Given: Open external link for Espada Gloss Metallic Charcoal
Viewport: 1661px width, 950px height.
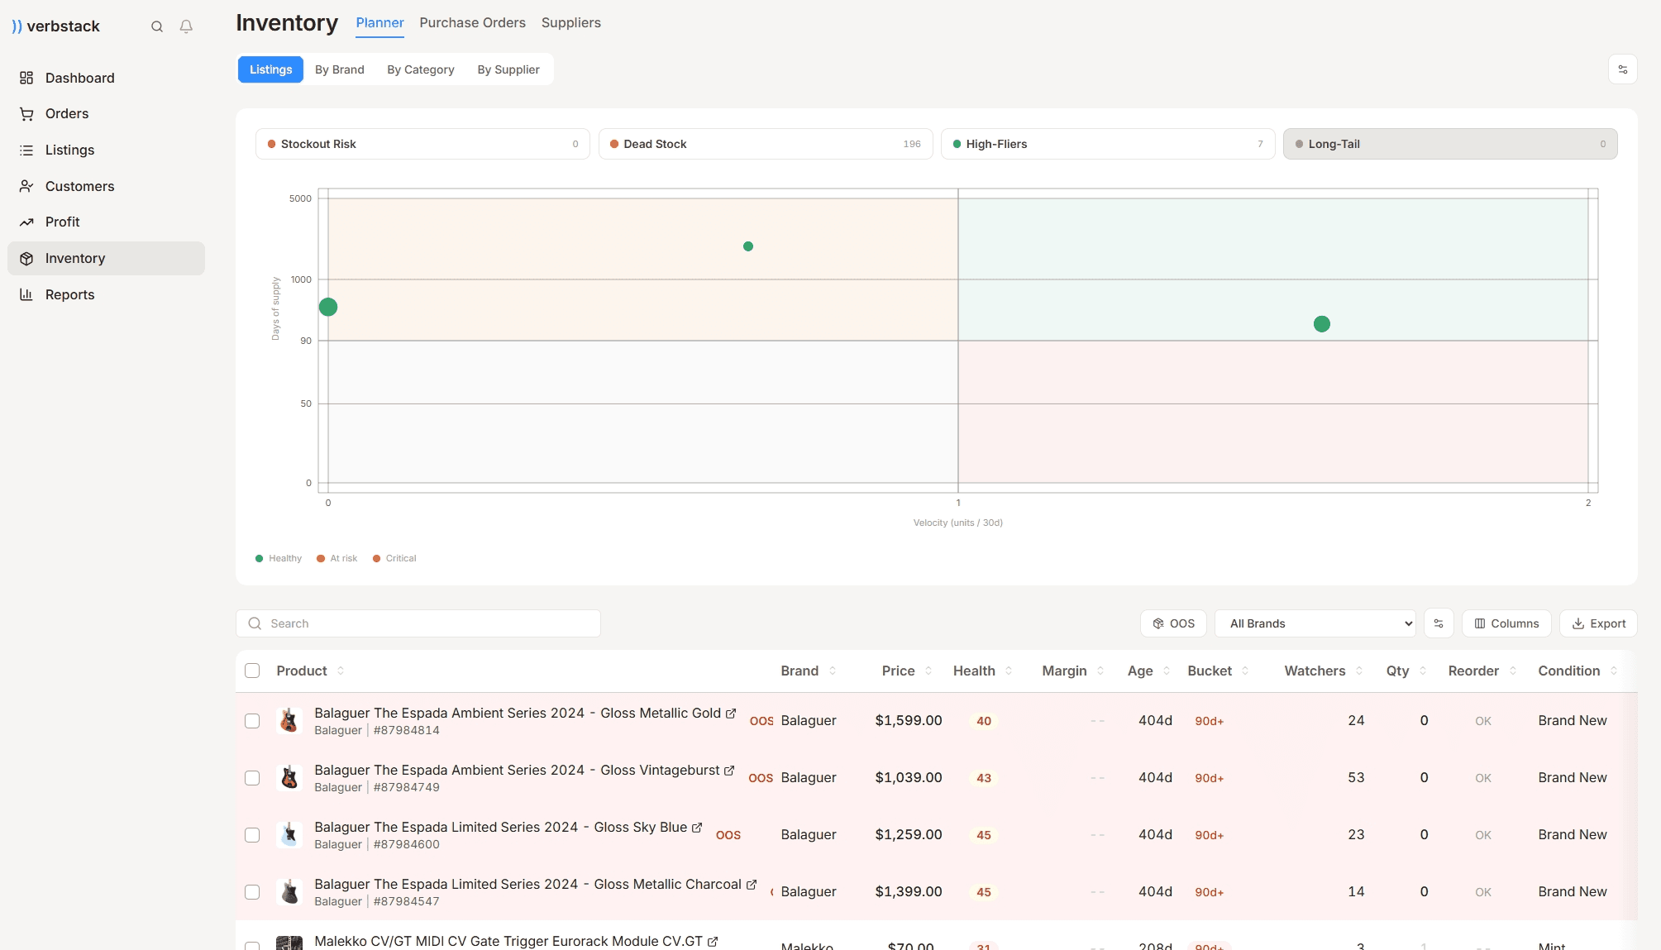Looking at the screenshot, I should click(752, 884).
